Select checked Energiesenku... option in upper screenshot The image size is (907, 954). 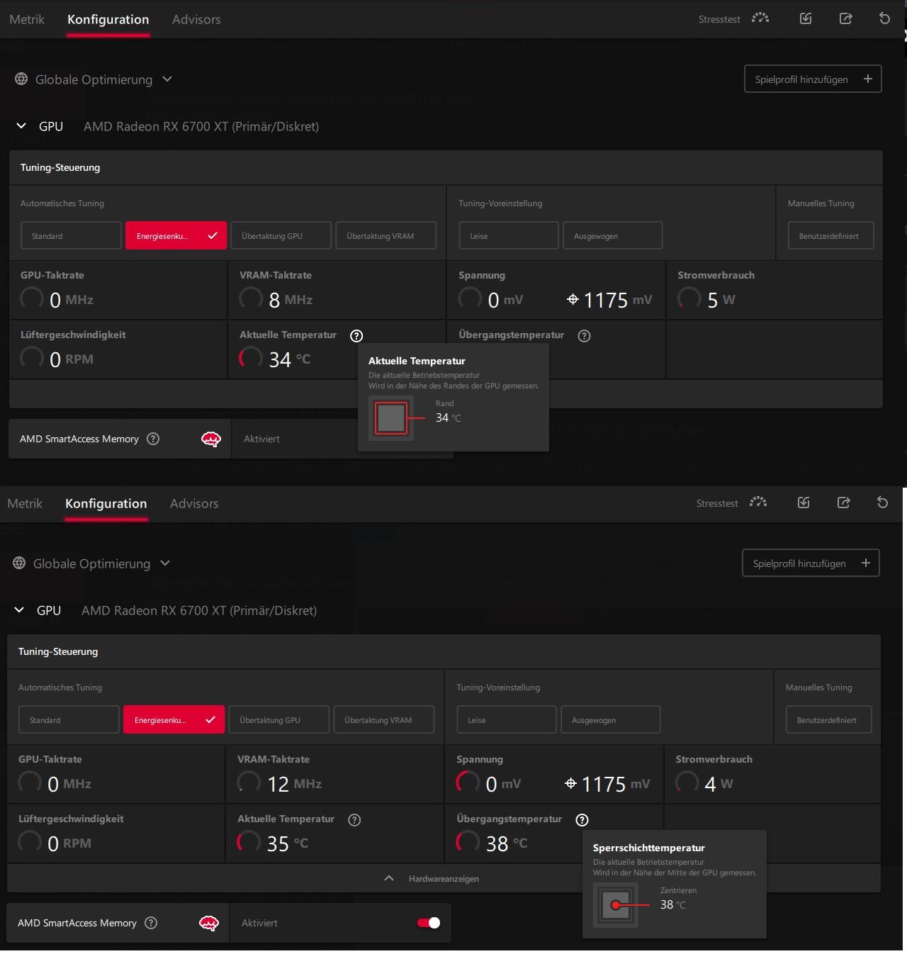176,236
